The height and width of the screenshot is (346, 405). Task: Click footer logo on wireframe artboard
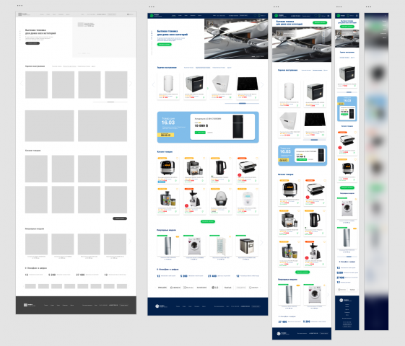(x=30, y=305)
